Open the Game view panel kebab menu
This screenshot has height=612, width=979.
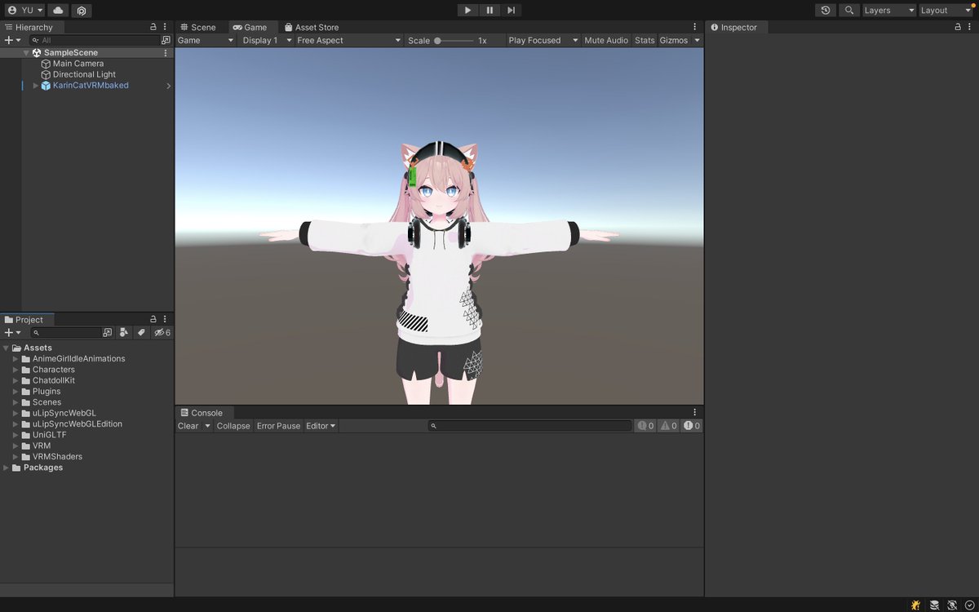click(695, 27)
